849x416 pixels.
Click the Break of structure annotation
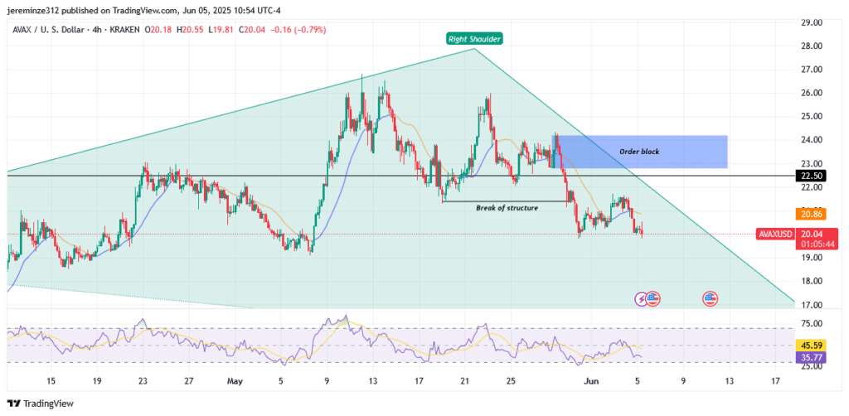pyautogui.click(x=507, y=207)
